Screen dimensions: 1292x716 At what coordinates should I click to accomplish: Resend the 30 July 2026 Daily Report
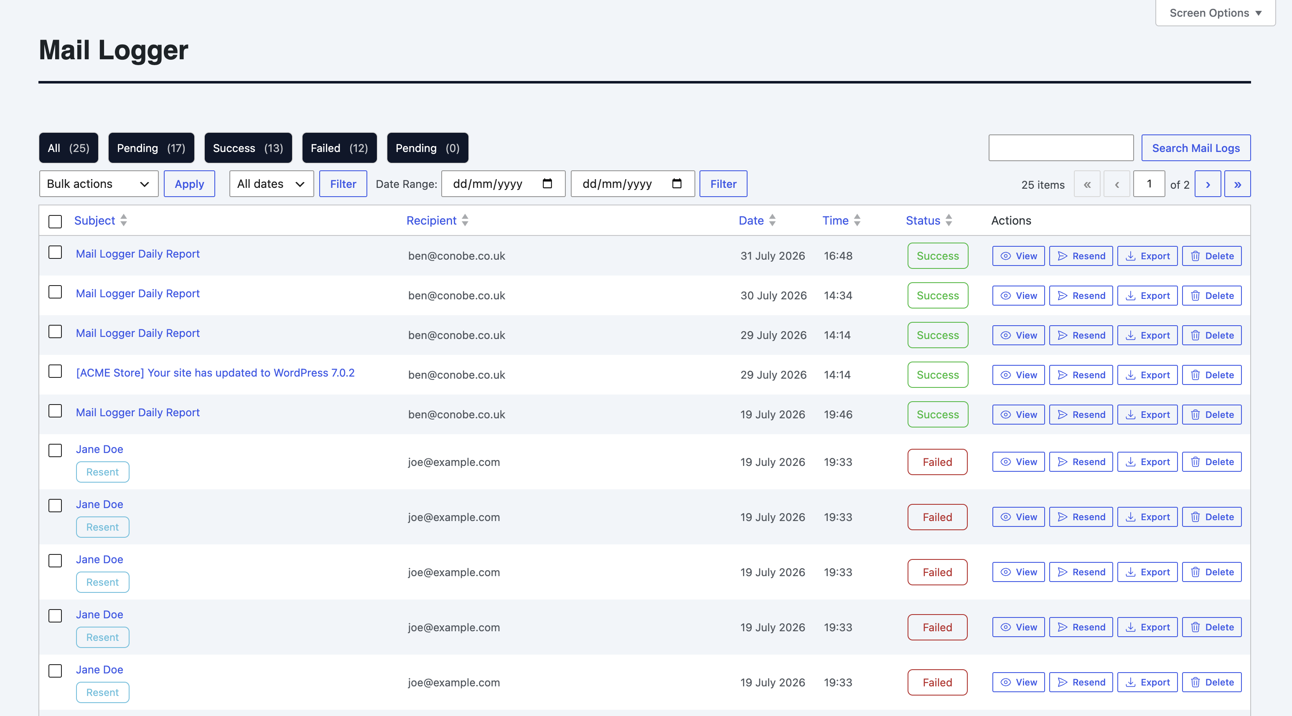(1081, 296)
